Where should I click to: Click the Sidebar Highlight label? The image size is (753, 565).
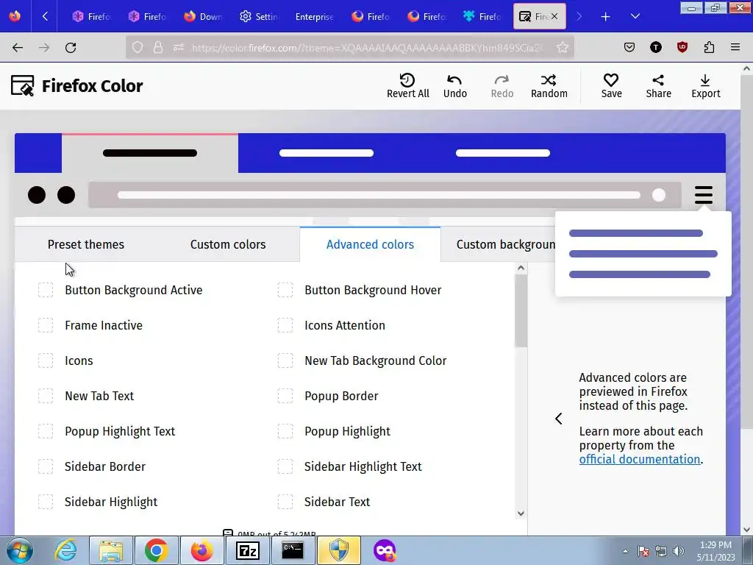point(111,502)
